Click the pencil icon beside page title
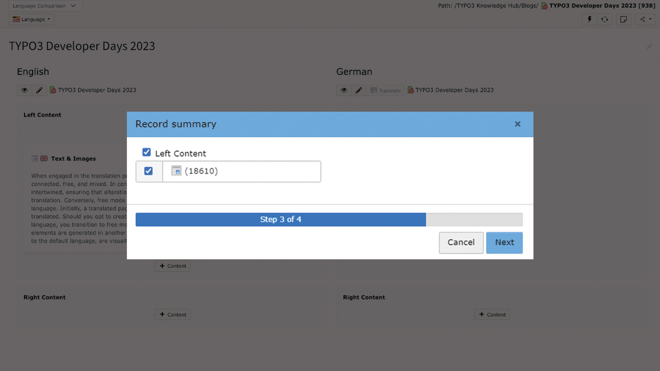660x371 pixels. pyautogui.click(x=649, y=46)
